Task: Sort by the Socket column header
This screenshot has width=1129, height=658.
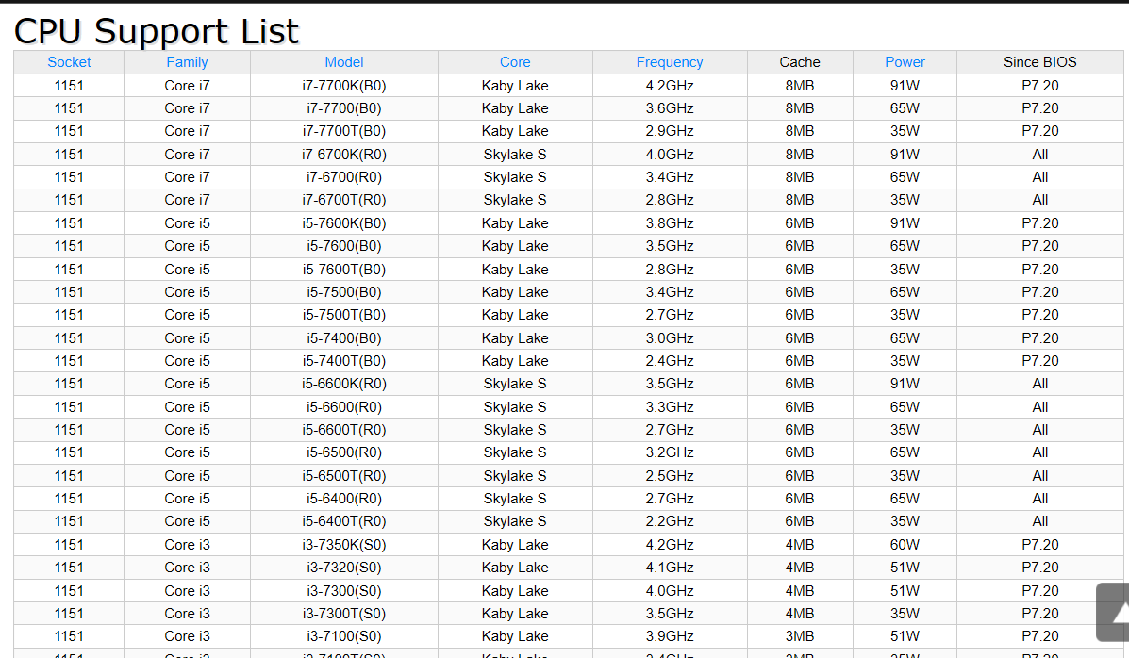Action: point(69,62)
